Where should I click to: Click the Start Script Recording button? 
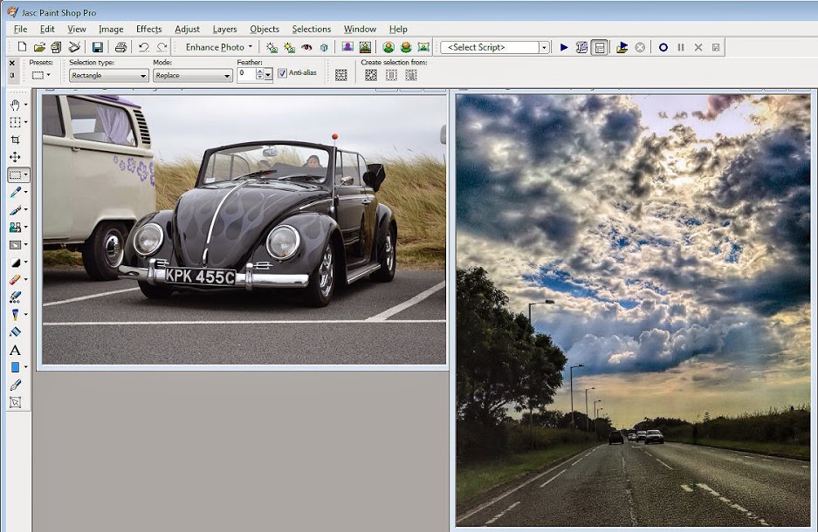click(663, 47)
